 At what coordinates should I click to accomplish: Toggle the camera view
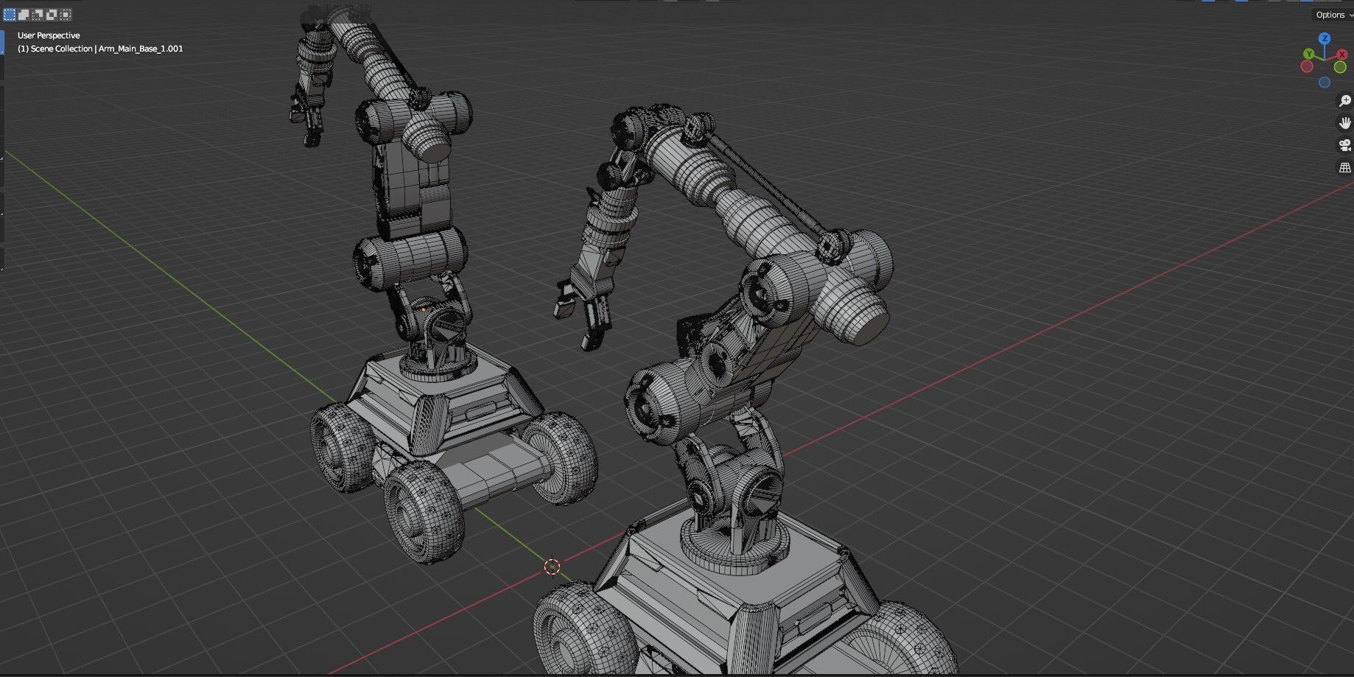pos(1344,145)
